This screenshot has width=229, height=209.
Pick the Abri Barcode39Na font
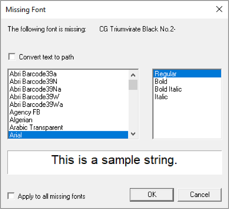pyautogui.click(x=35, y=89)
